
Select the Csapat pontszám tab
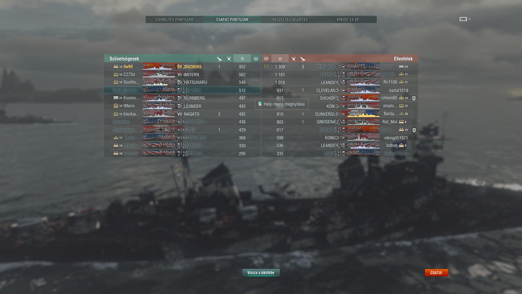point(232,20)
